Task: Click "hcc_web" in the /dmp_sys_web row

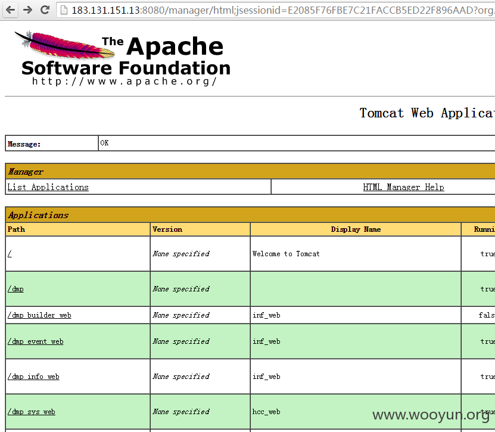Action: (x=266, y=412)
